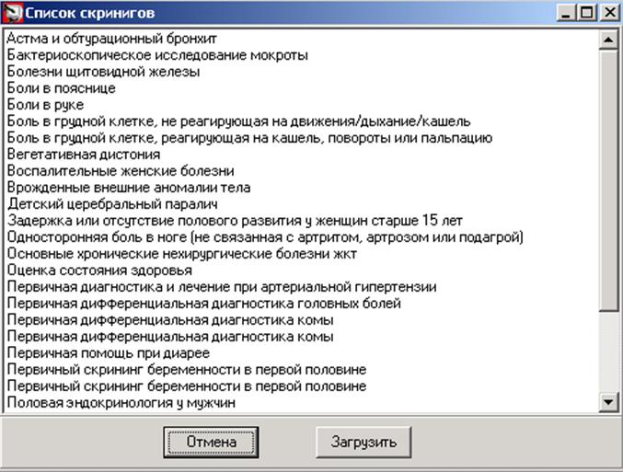
Task: Click the scroll down arrow
Action: (608, 402)
